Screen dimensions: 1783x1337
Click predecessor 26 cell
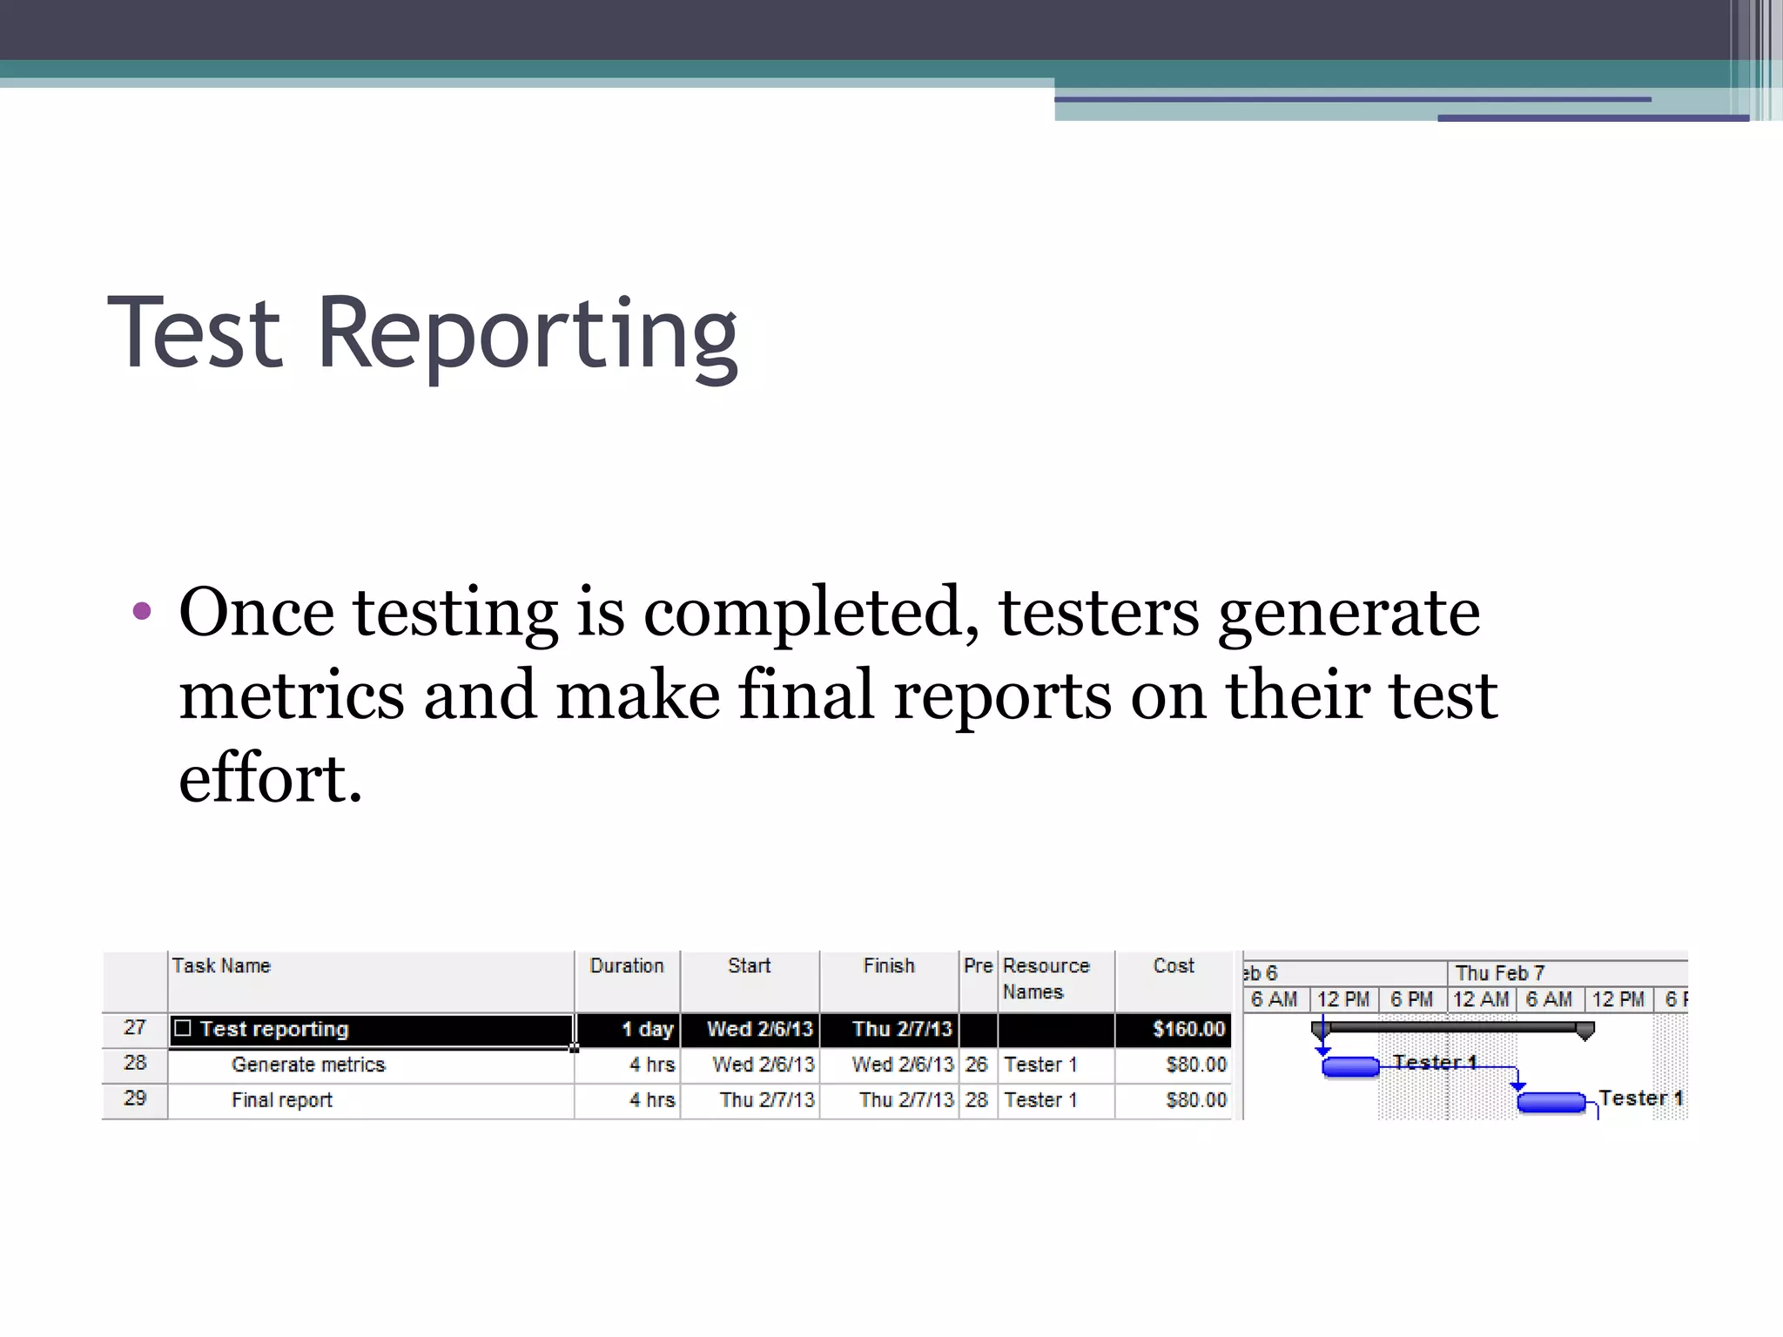(x=978, y=1065)
